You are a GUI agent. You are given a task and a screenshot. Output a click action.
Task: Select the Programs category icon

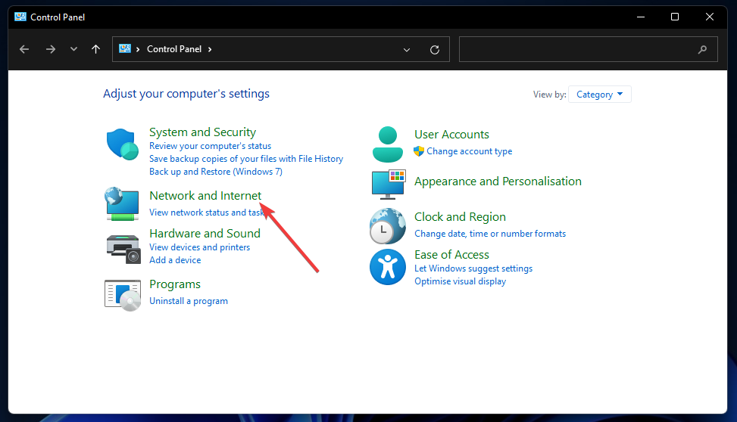point(122,293)
